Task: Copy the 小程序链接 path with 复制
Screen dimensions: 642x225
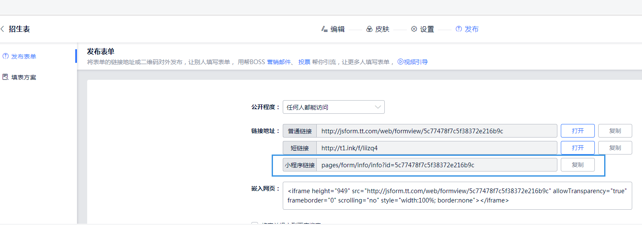Action: [577, 165]
